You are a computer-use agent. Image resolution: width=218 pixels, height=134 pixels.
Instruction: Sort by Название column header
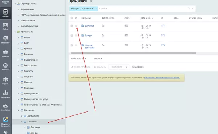coord(86,18)
